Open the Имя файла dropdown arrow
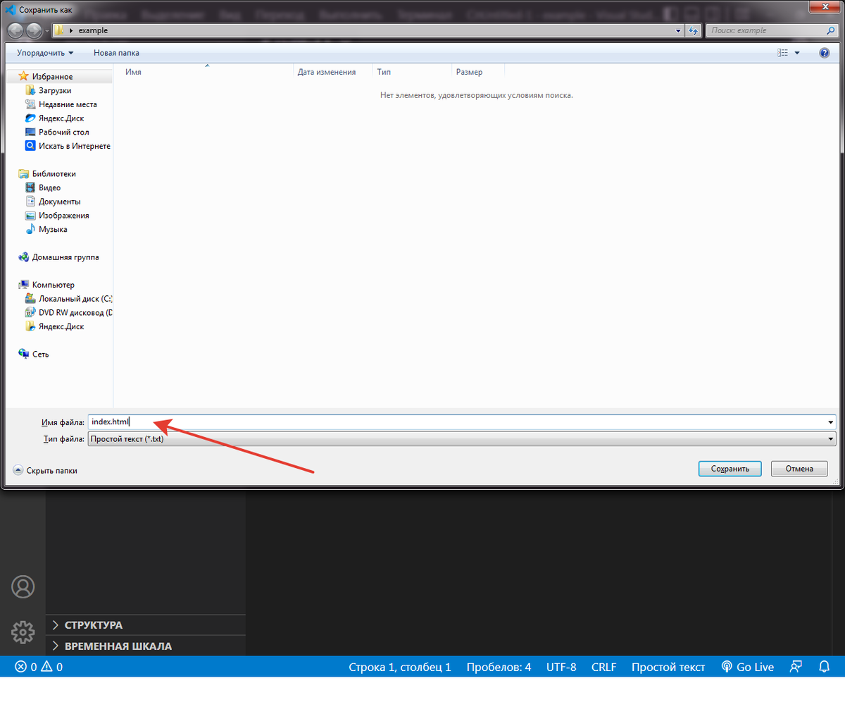845x714 pixels. [x=831, y=422]
